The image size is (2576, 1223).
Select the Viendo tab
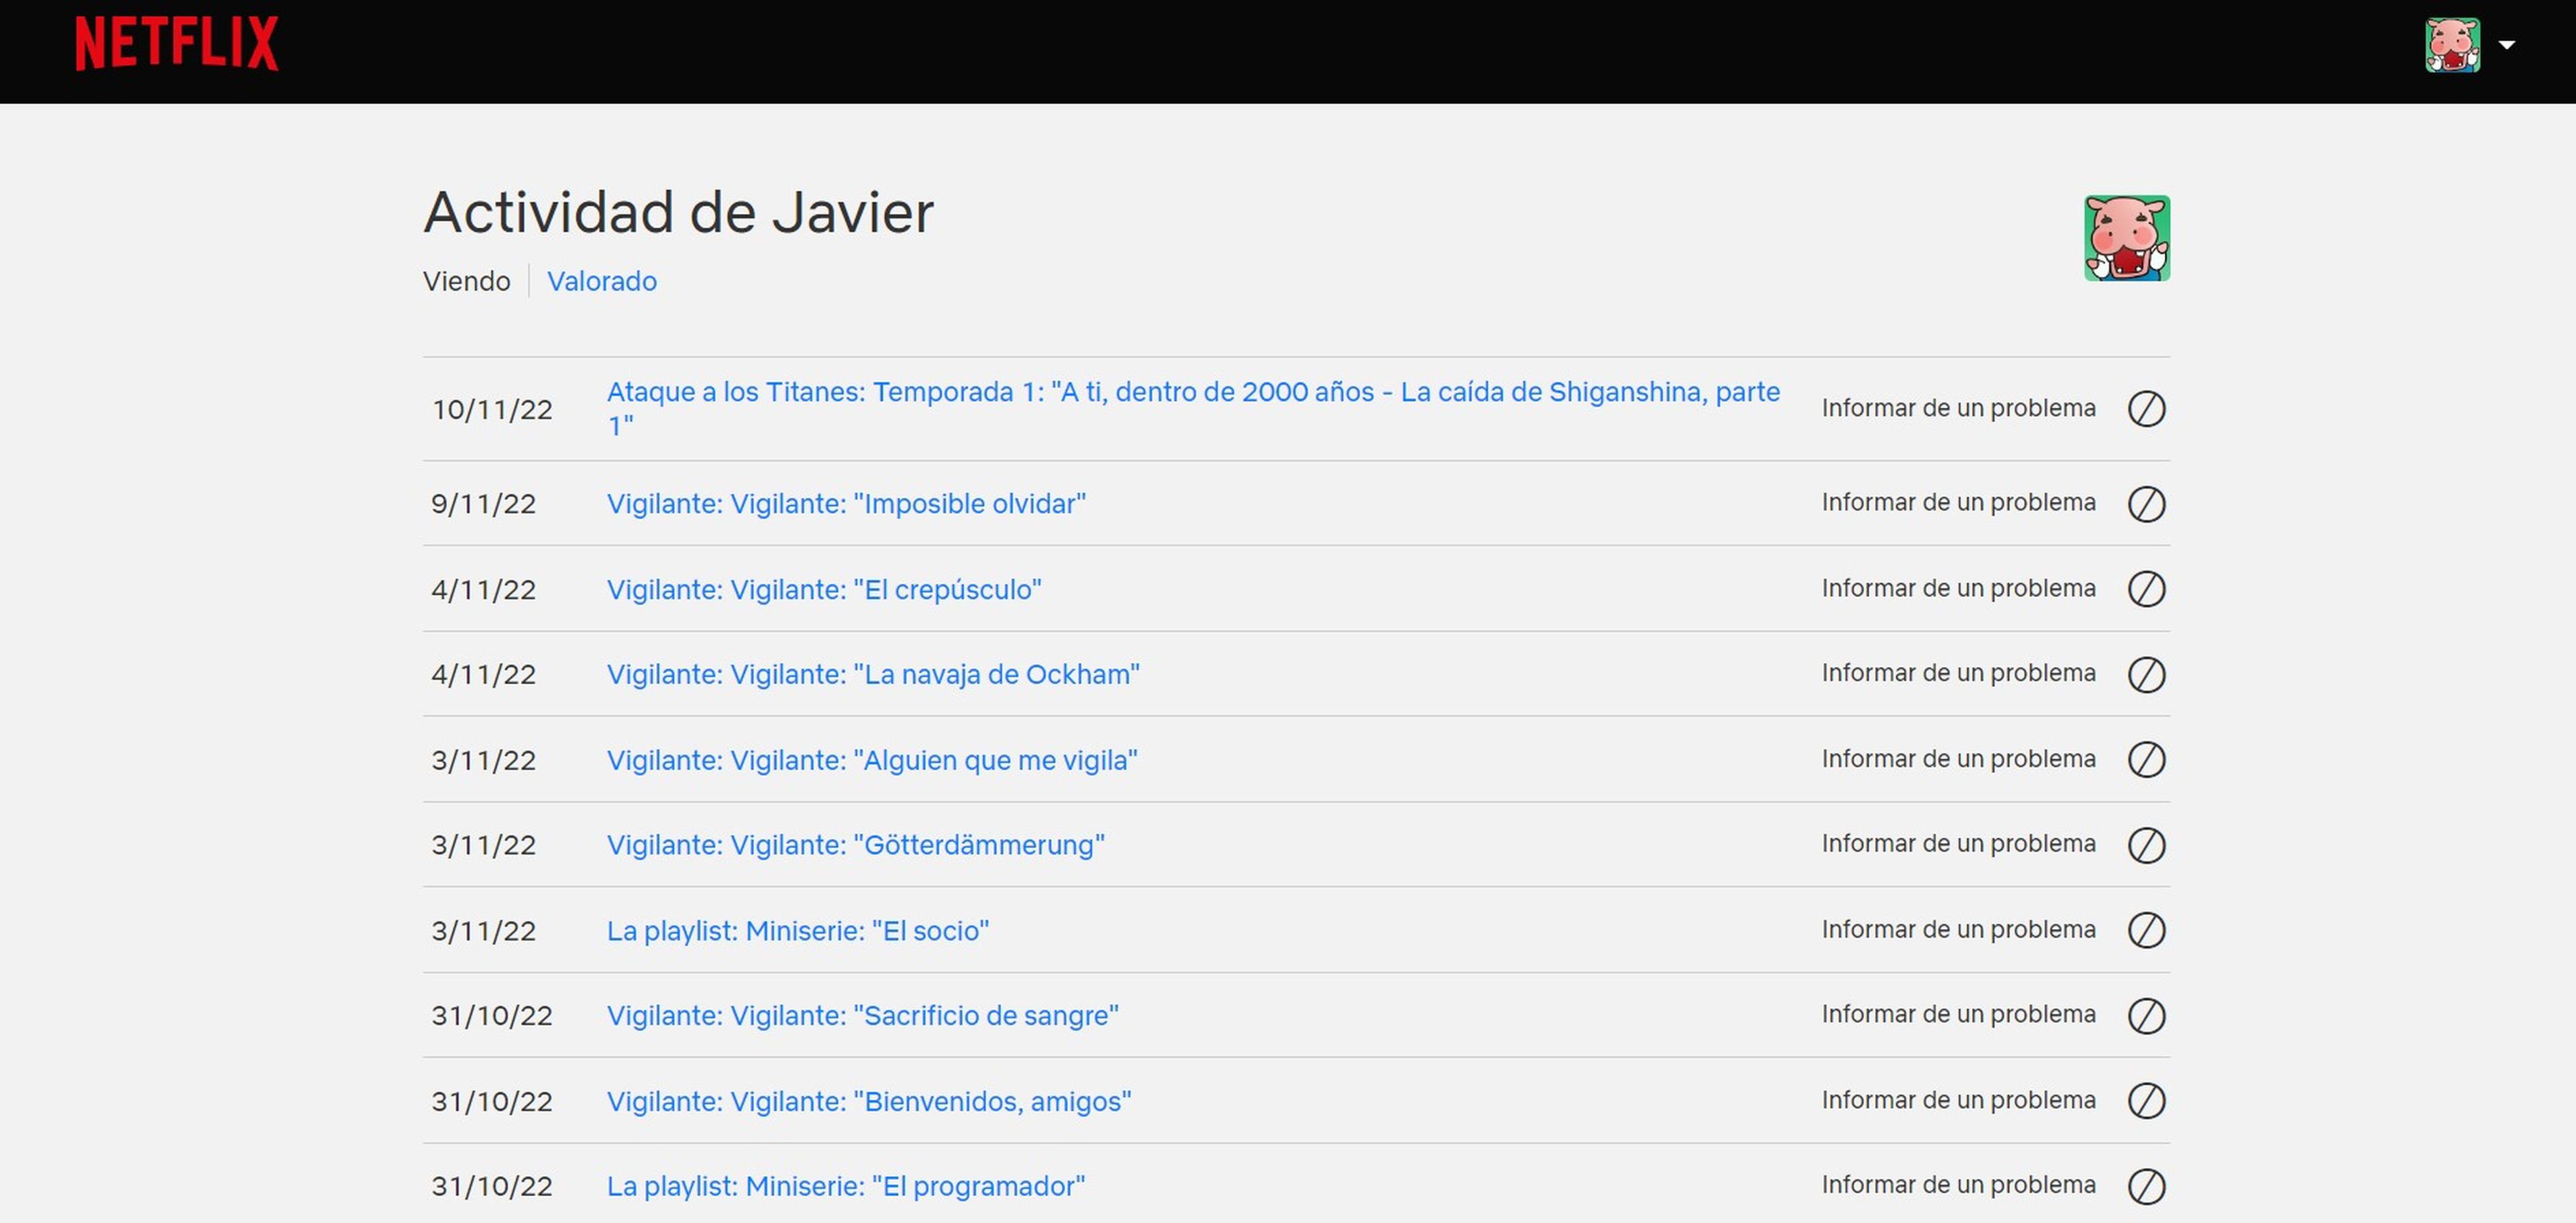pyautogui.click(x=466, y=281)
